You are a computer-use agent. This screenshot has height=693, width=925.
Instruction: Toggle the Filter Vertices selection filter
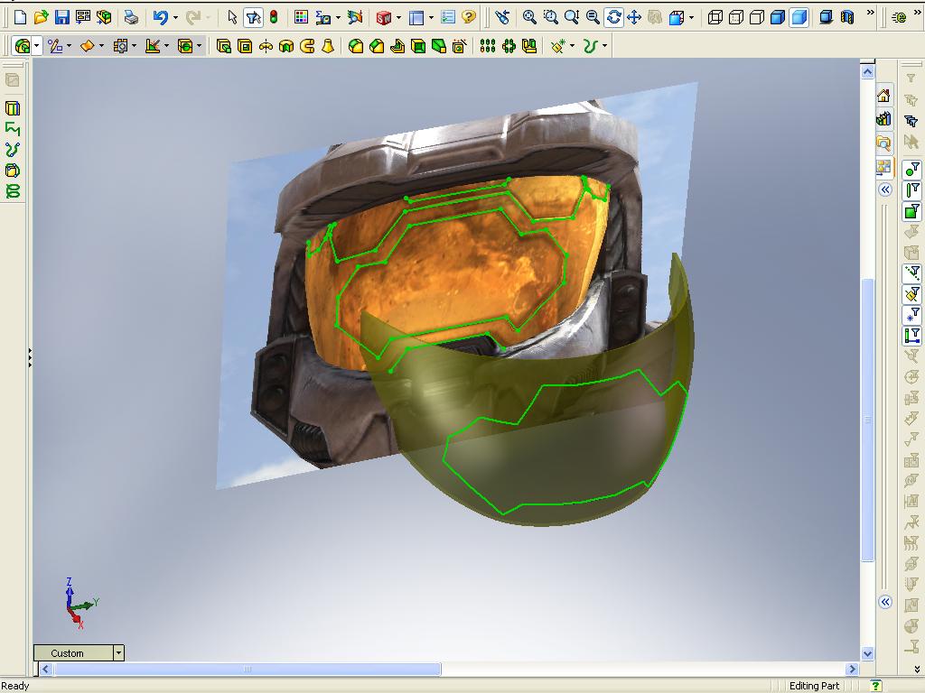tap(911, 169)
